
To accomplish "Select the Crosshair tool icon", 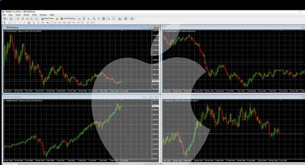I will coord(9,23).
